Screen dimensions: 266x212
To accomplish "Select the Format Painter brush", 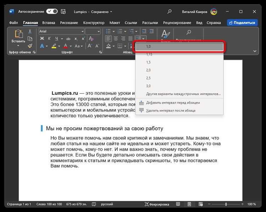I will pos(30,46).
